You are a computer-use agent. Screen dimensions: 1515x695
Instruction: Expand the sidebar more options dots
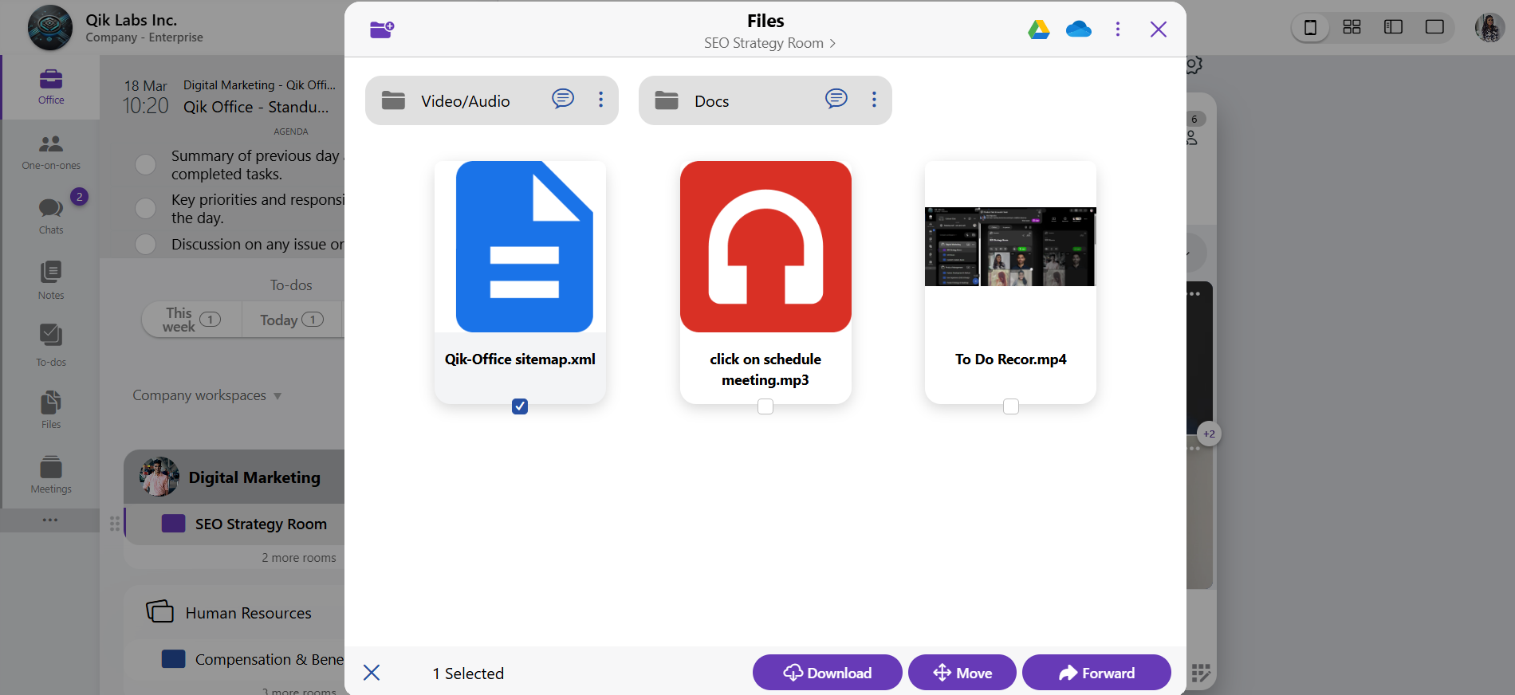(50, 520)
